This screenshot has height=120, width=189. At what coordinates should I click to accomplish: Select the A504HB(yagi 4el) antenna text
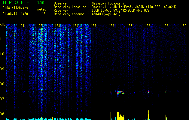(106, 14)
